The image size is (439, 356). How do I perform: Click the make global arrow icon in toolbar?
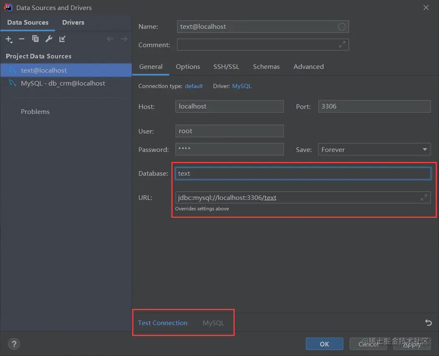[x=62, y=39]
